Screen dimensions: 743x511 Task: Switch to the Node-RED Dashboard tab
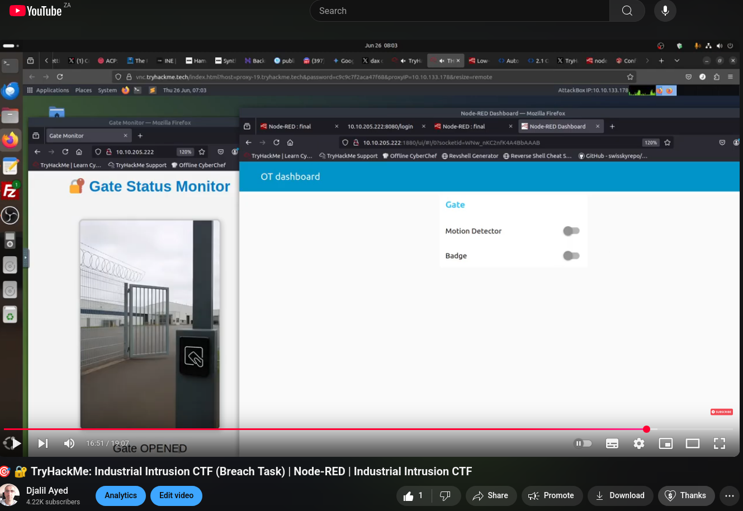(x=557, y=127)
